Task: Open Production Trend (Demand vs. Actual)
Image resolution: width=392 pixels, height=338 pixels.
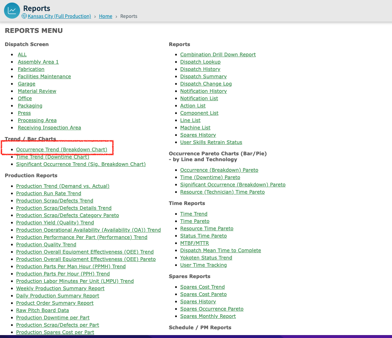Action: point(63,186)
